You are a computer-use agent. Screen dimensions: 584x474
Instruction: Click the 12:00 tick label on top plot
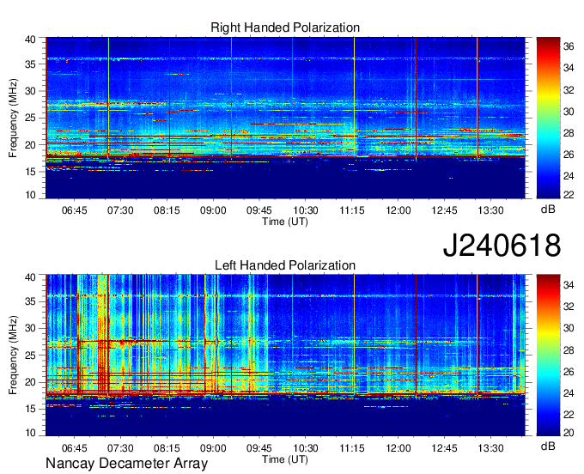398,210
